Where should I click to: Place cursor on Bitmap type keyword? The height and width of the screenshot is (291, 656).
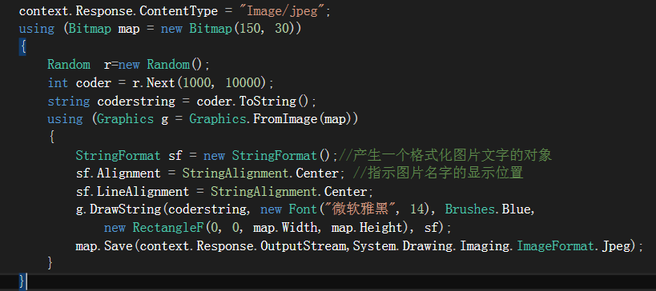(90, 29)
